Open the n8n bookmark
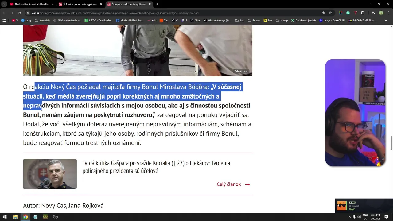 152,21
